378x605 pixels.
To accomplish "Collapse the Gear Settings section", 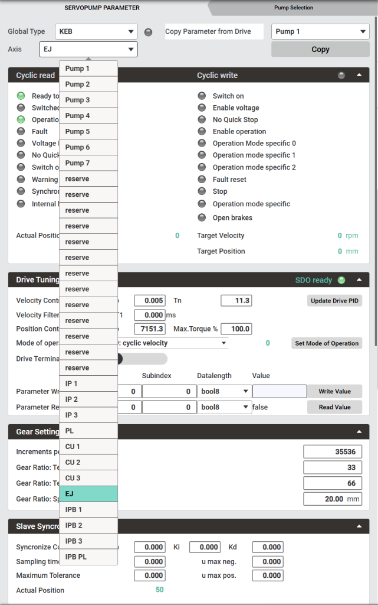I will [359, 432].
